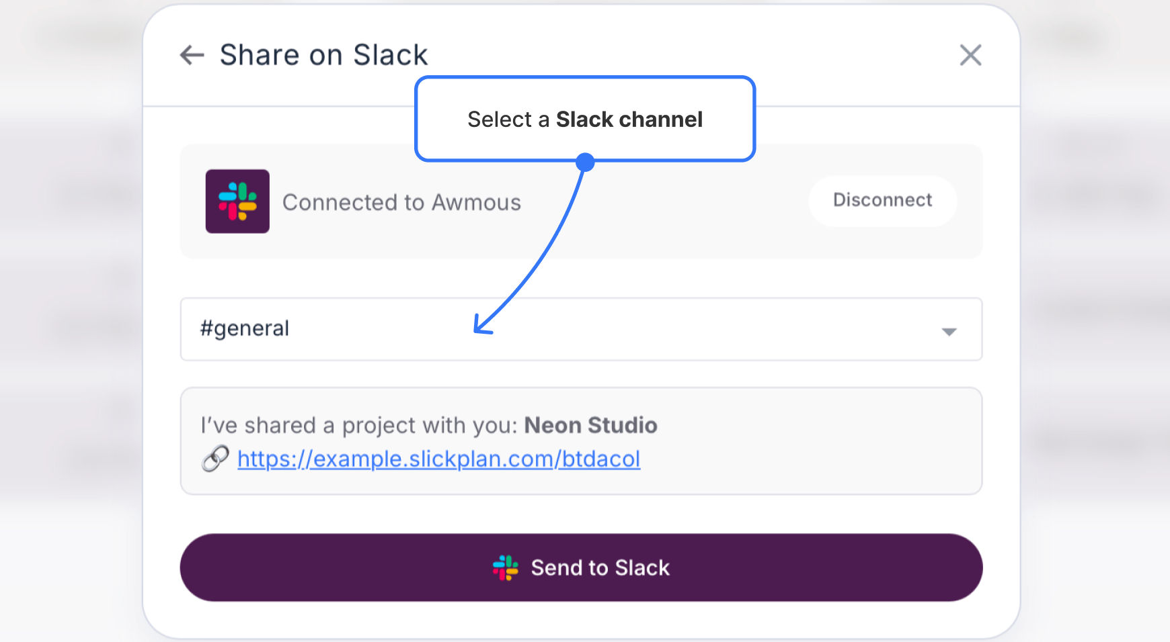Click the blue connector dot under the tooltip
The image size is (1170, 642).
click(584, 160)
